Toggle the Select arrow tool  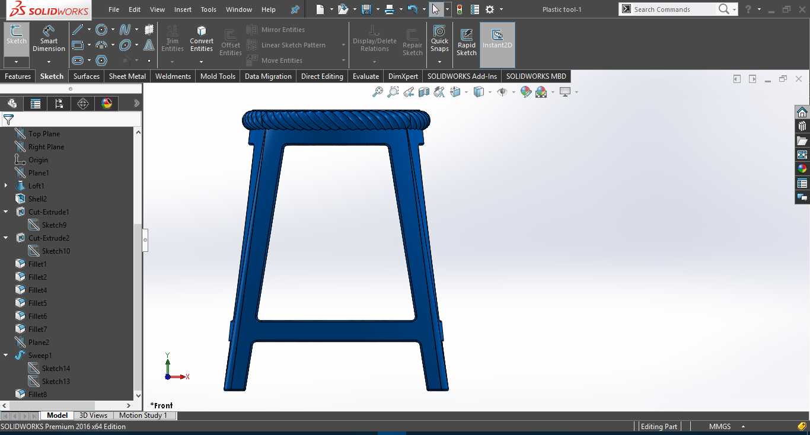point(435,9)
